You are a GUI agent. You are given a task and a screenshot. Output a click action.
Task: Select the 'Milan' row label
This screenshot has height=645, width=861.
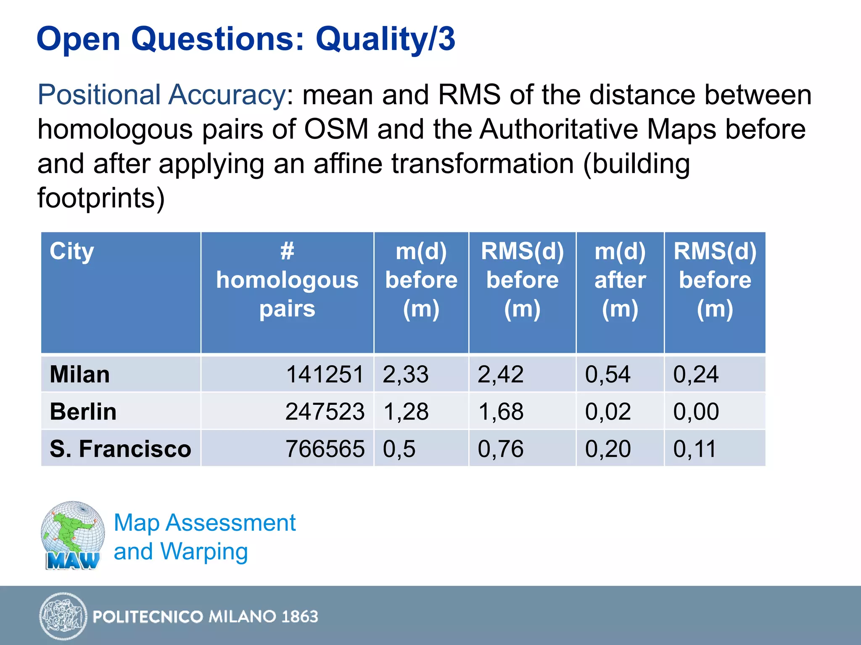coord(80,374)
